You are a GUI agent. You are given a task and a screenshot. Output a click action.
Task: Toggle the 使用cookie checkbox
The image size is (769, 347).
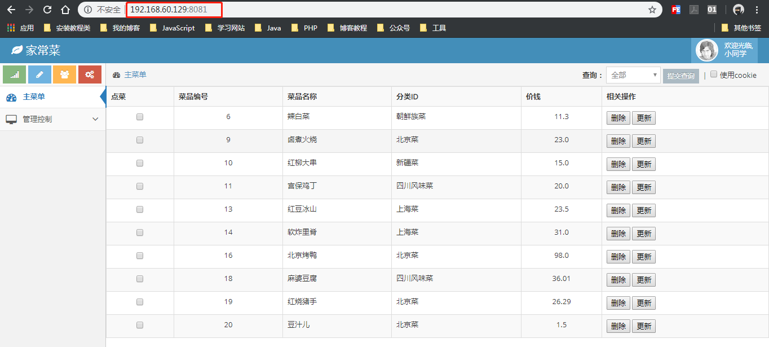point(714,74)
